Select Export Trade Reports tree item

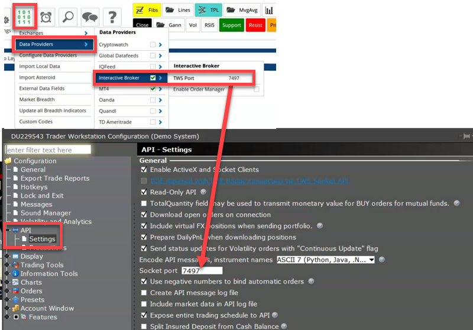coord(54,178)
